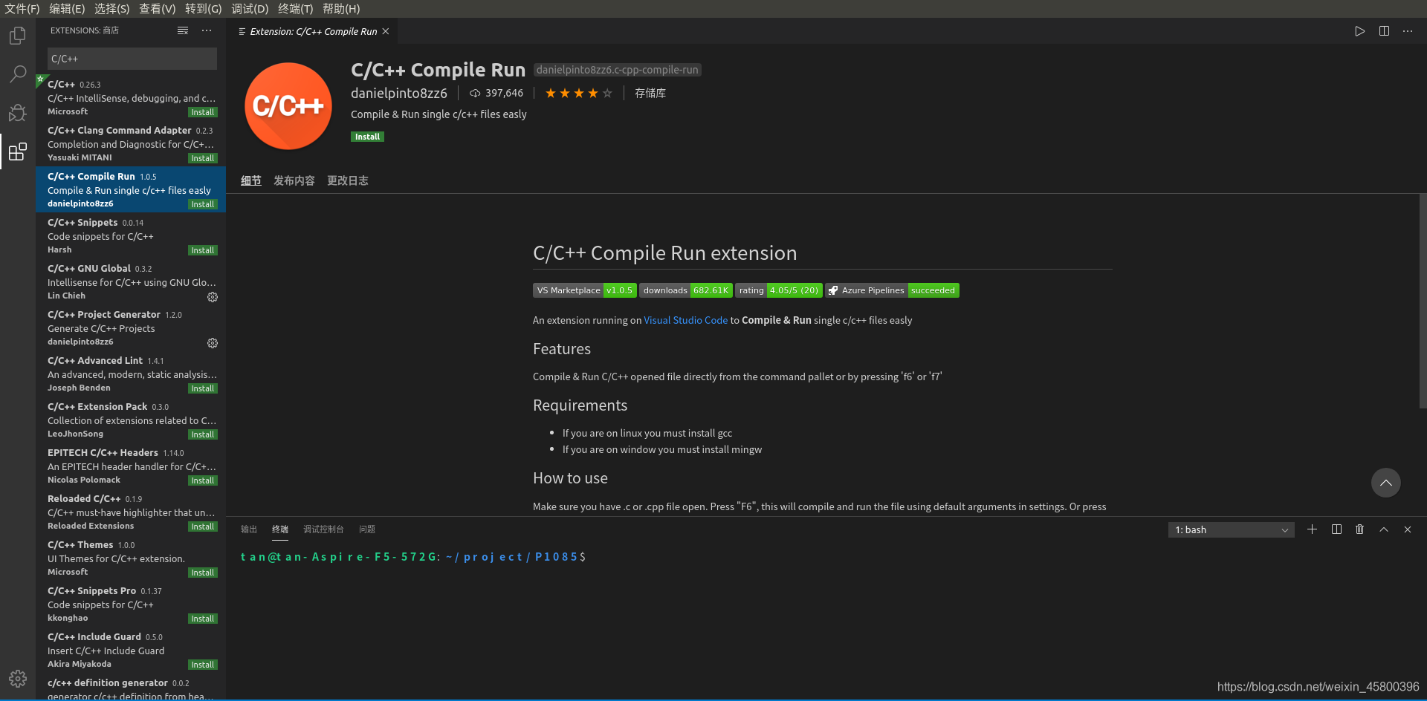Open the Manage gear in activity bar
This screenshot has width=1427, height=701.
coord(18,678)
